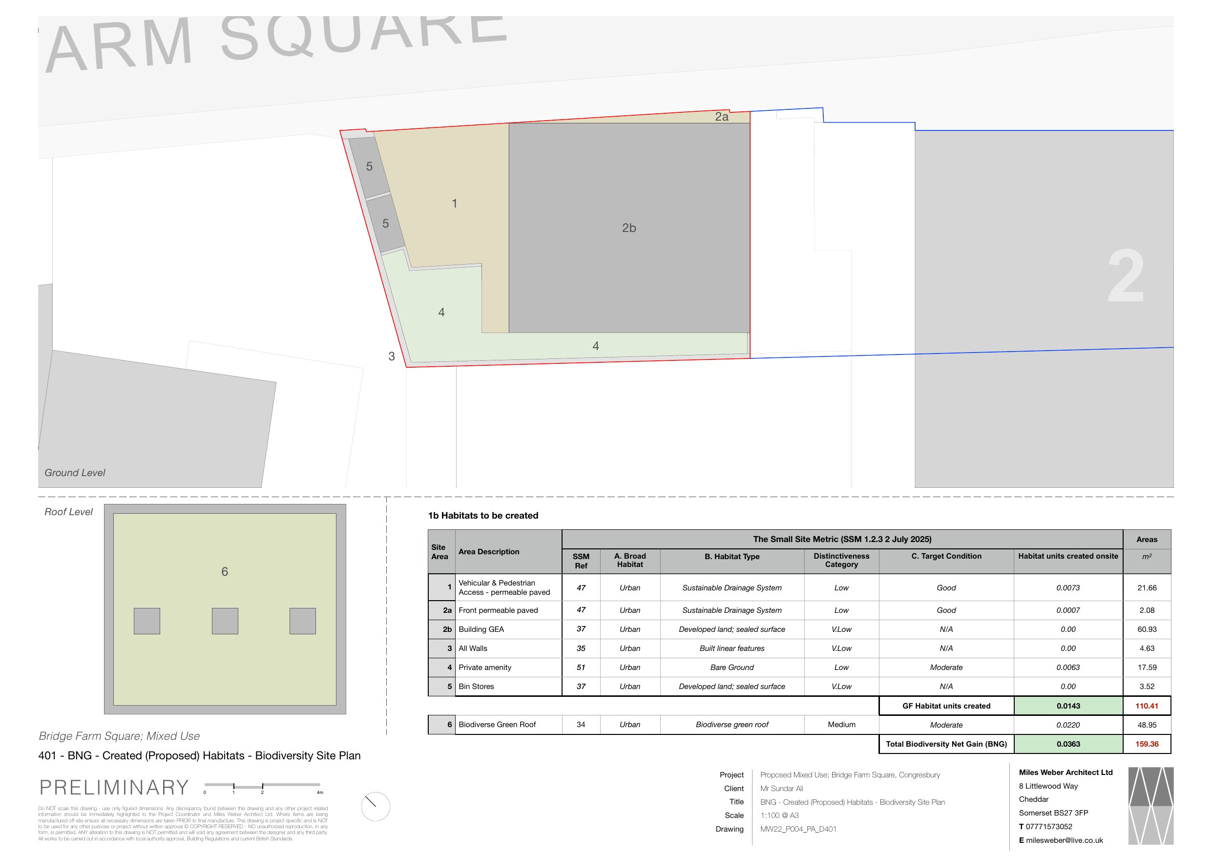Click the telephone number 07771573052
The width and height of the screenshot is (1212, 857).
[x=1049, y=826]
